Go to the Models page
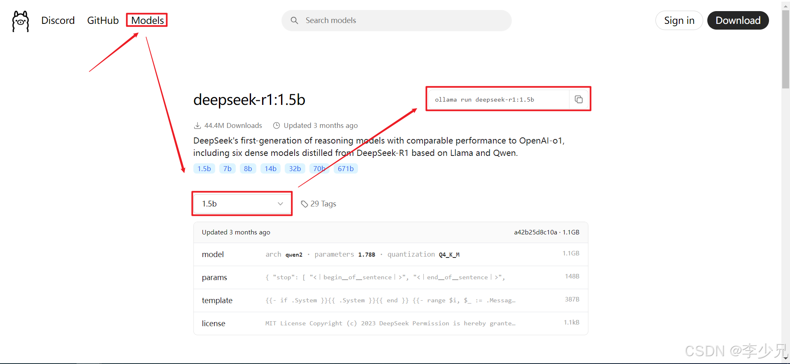The height and width of the screenshot is (364, 790). coord(147,21)
